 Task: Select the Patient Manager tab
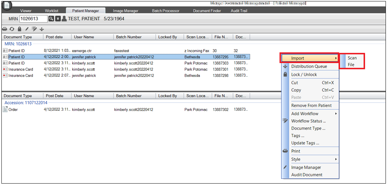coord(86,11)
